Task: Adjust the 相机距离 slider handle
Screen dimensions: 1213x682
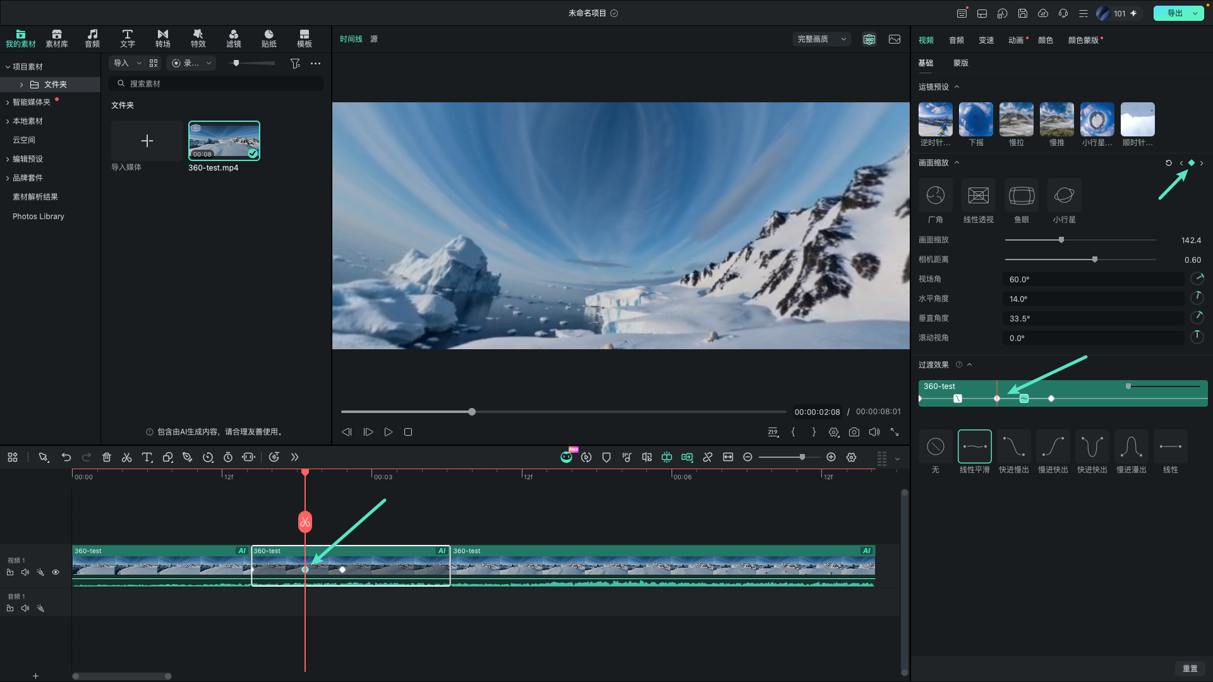Action: point(1095,260)
